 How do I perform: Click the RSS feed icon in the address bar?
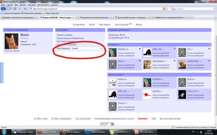(164, 9)
